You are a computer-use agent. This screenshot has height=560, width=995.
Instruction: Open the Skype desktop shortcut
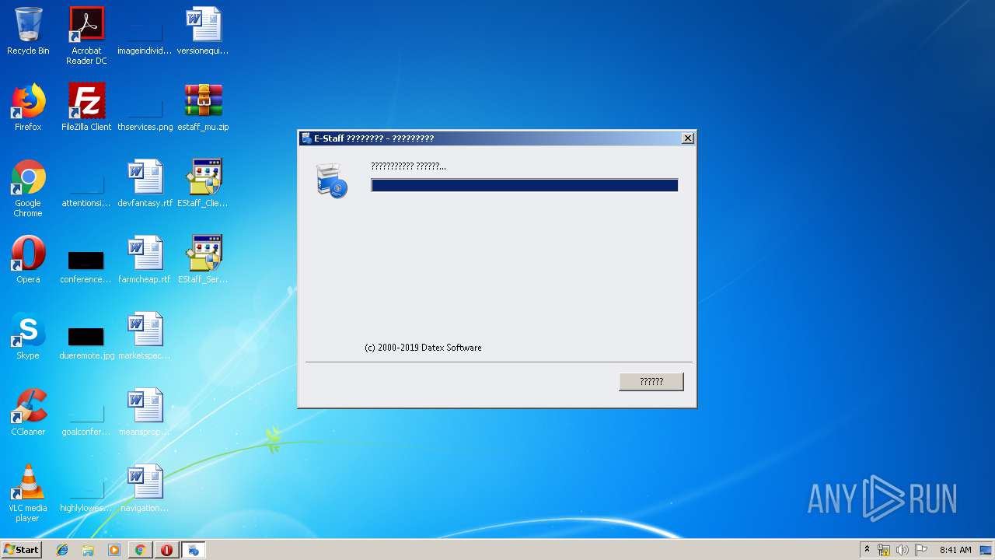(28, 336)
